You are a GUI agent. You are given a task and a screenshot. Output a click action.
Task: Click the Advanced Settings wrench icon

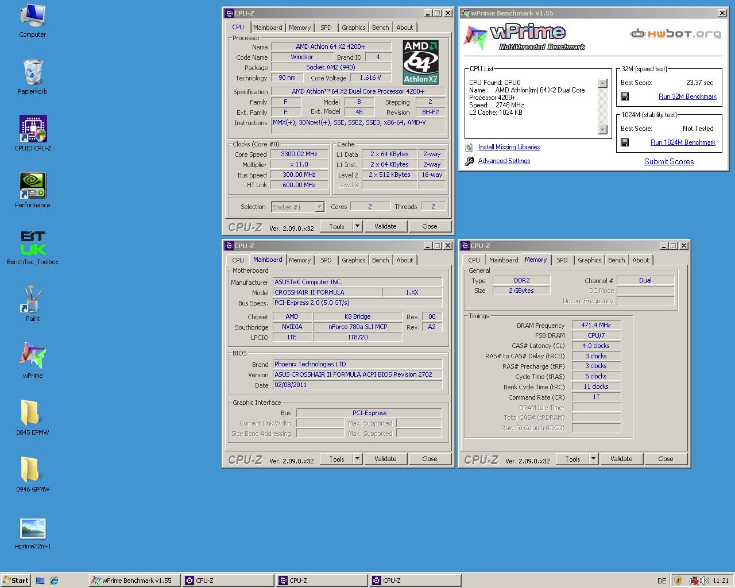tap(469, 161)
